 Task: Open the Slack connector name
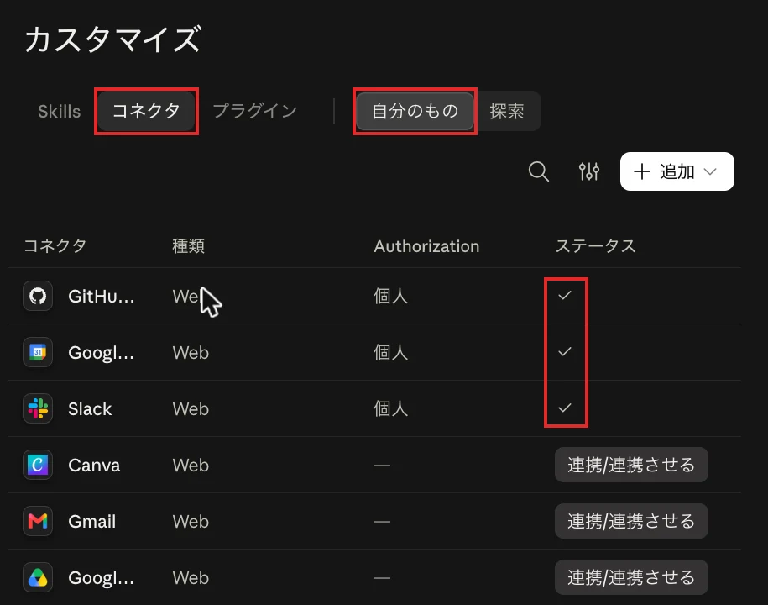[90, 409]
